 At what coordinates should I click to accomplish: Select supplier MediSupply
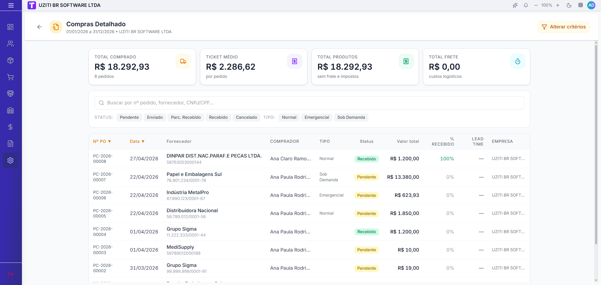coord(180,247)
